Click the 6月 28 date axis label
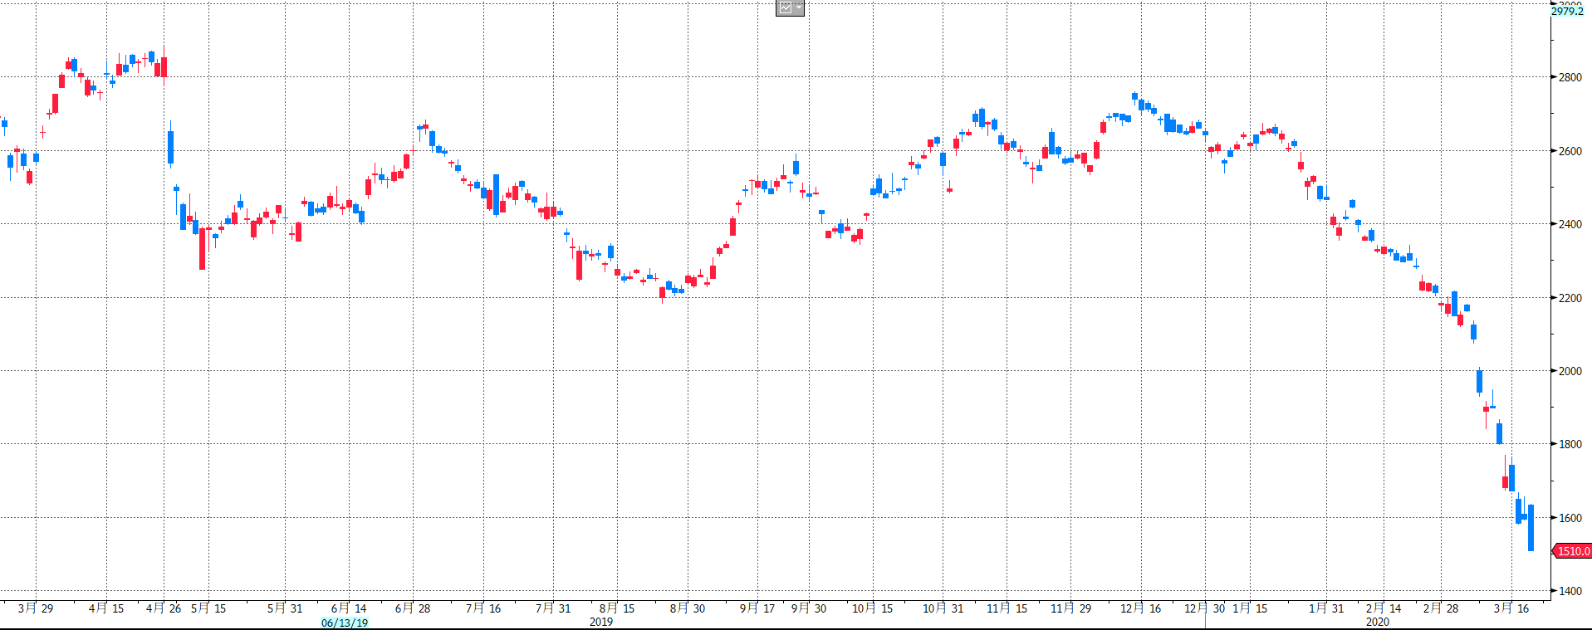The width and height of the screenshot is (1592, 630). point(413,608)
